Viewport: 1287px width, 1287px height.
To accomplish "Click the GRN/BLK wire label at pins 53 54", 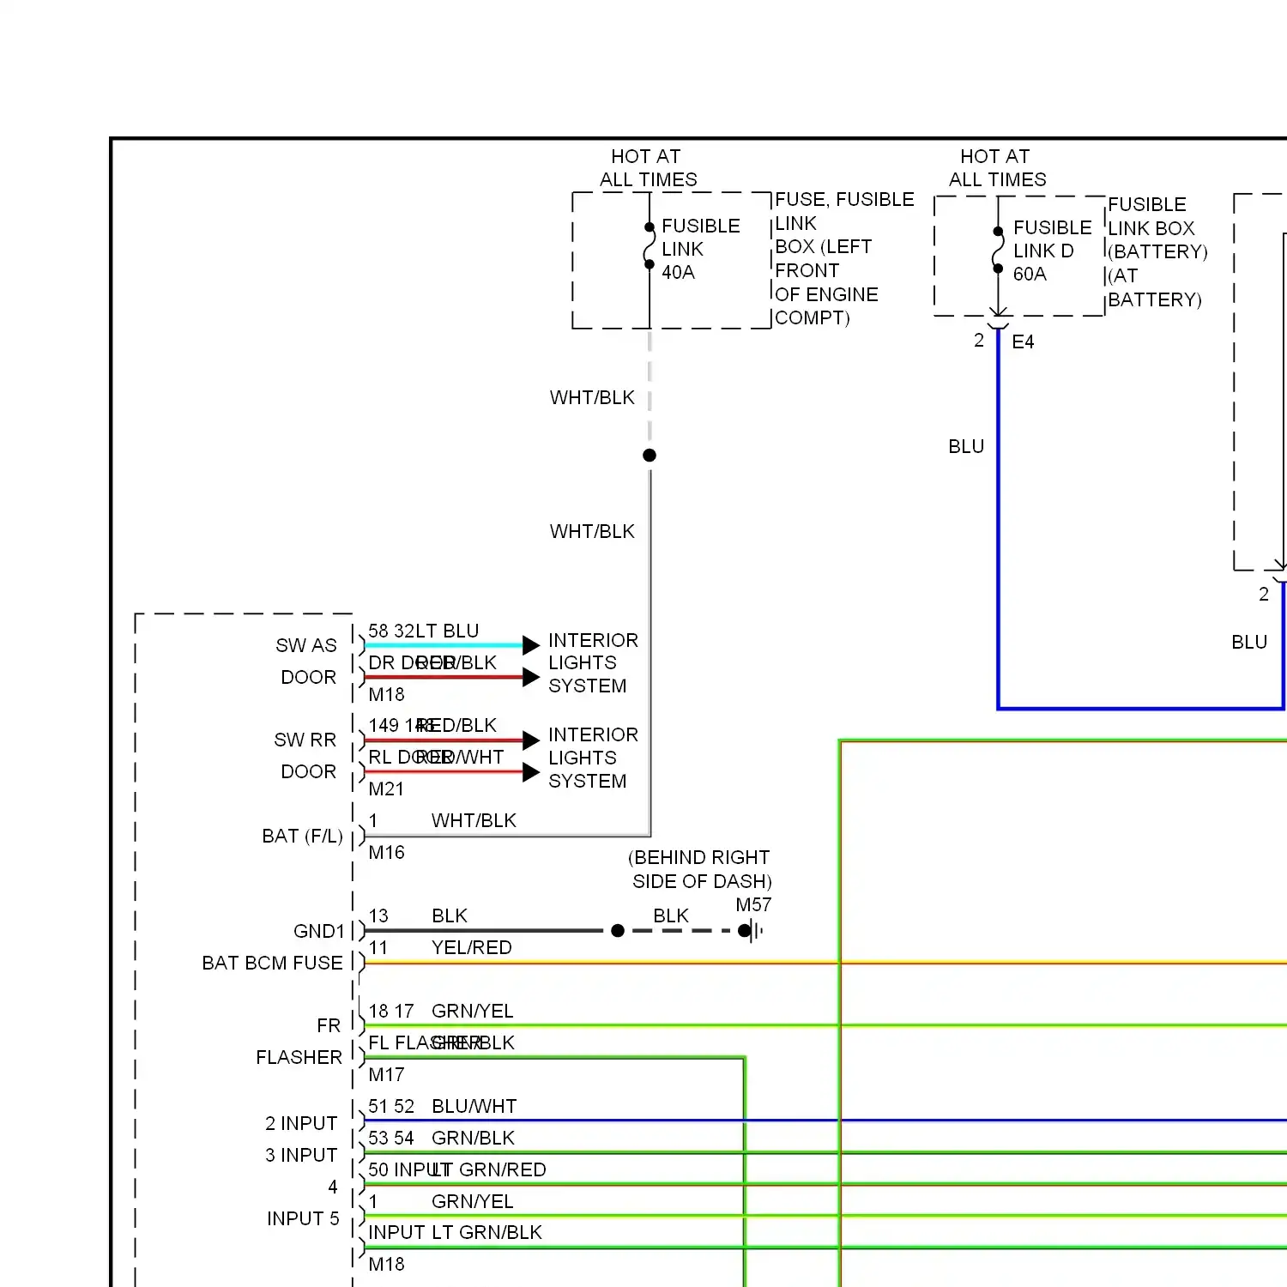I will [473, 1139].
